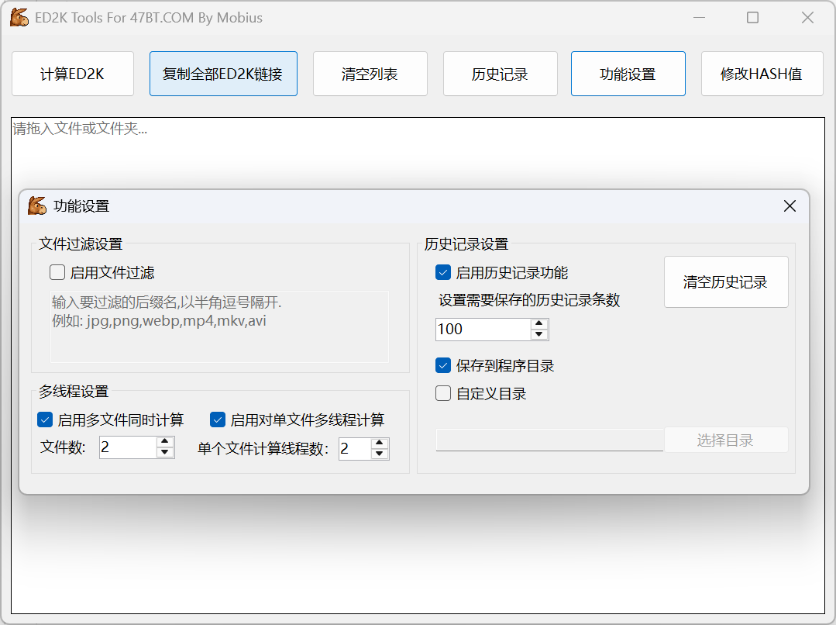Image resolution: width=836 pixels, height=625 pixels.
Task: Click the 计算ED2K button
Action: pos(73,74)
